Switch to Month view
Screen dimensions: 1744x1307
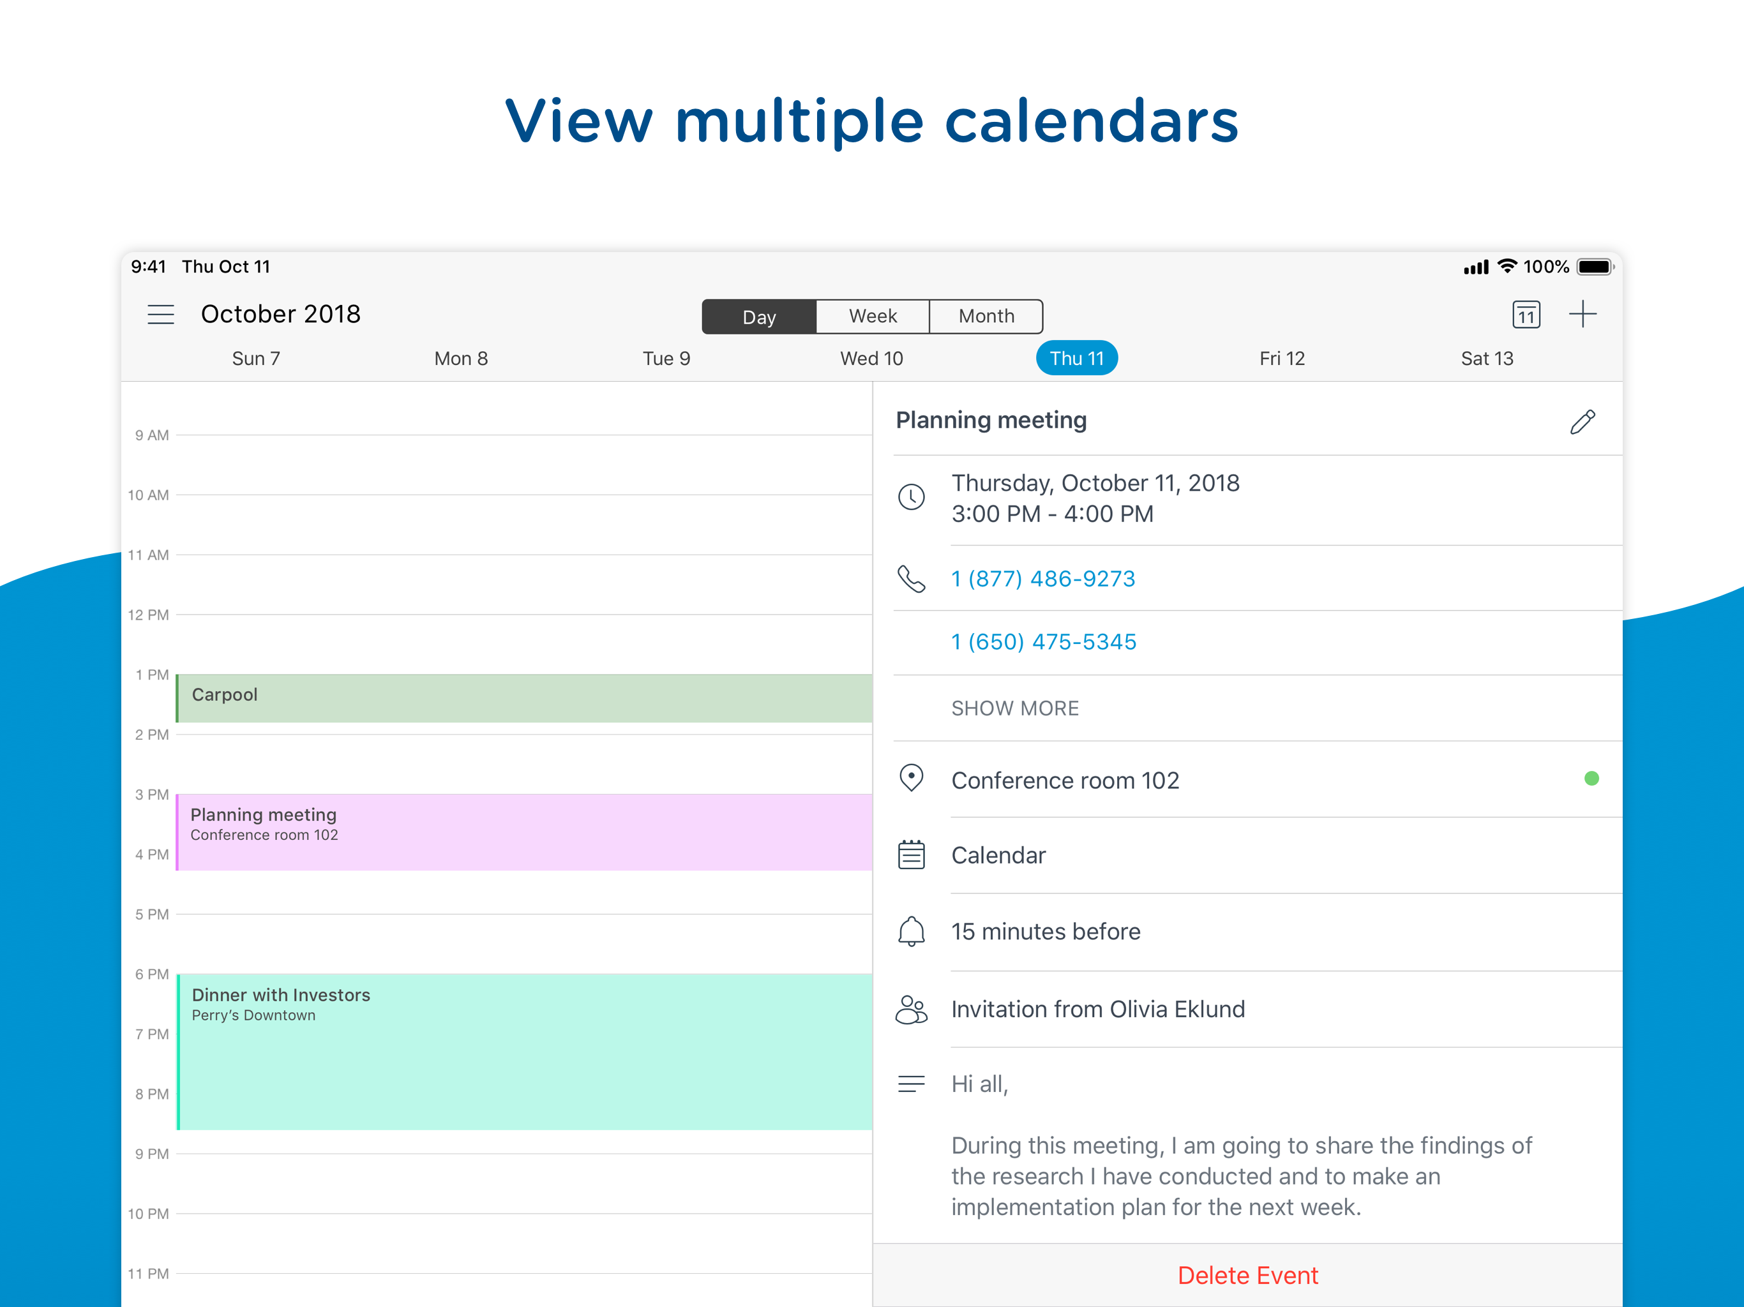[986, 317]
